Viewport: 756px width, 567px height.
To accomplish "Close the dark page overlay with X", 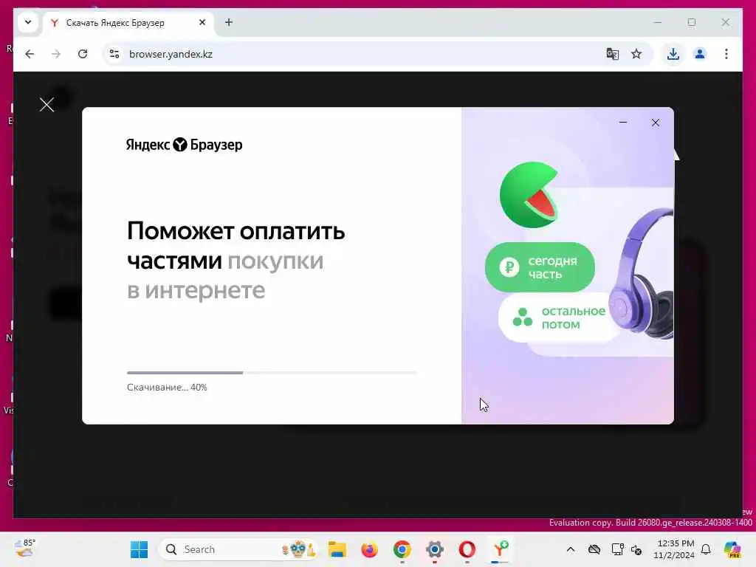I will tap(47, 105).
